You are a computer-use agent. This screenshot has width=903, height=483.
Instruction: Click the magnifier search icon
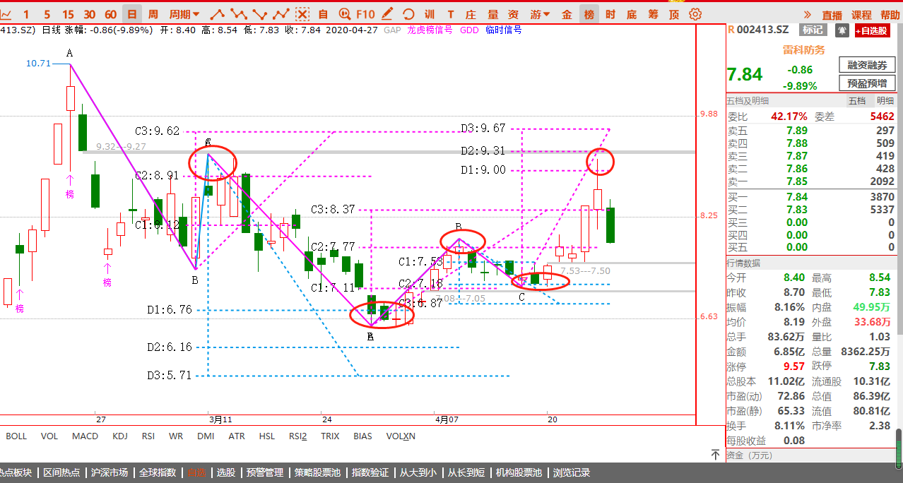tap(344, 13)
